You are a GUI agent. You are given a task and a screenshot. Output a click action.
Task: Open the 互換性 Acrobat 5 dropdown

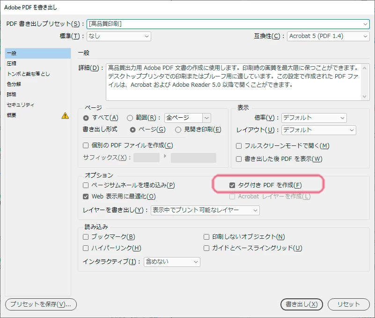click(328, 36)
